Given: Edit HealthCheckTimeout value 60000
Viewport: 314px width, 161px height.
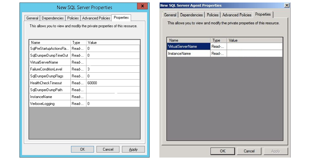Looking at the screenshot, I should (x=113, y=83).
